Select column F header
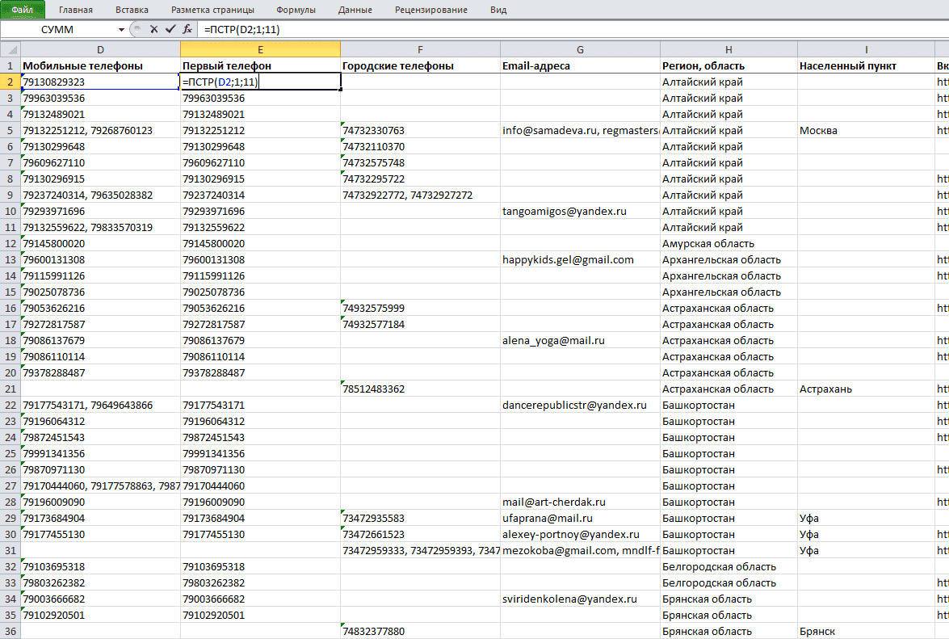The width and height of the screenshot is (949, 639). point(420,49)
